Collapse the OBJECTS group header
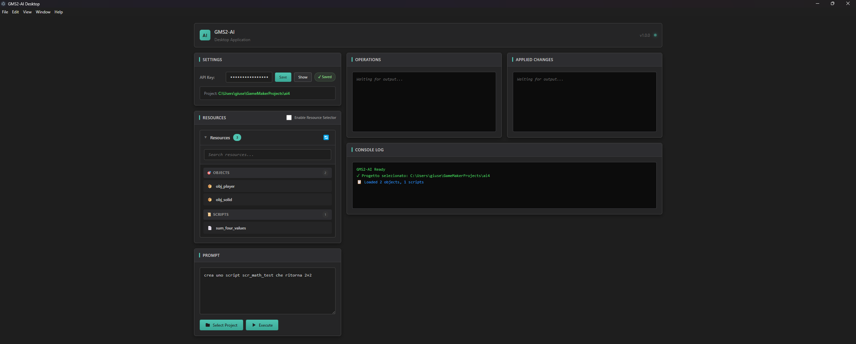This screenshot has width=856, height=344. 268,173
